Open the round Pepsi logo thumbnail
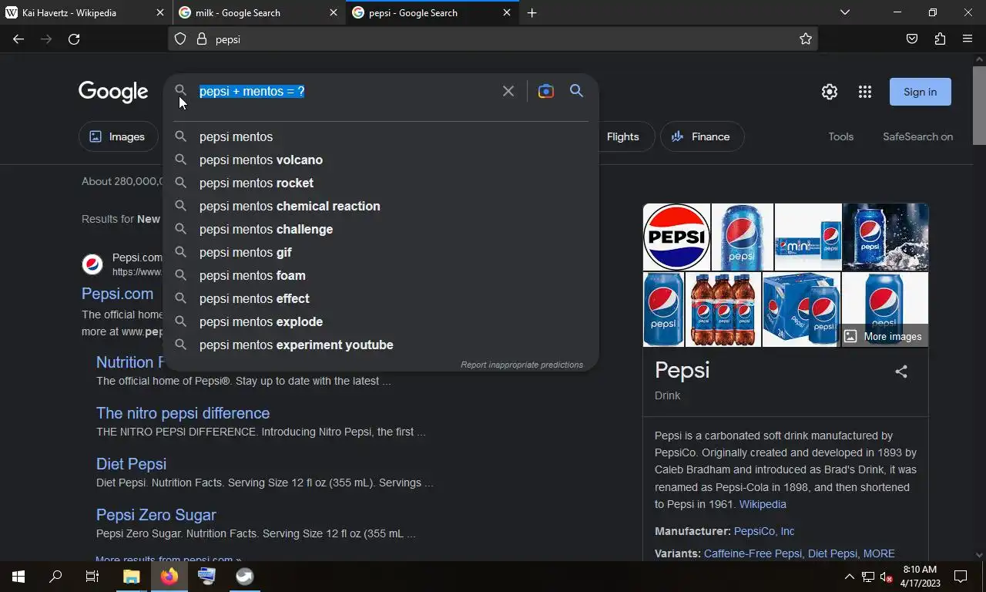This screenshot has width=986, height=592. [x=676, y=237]
